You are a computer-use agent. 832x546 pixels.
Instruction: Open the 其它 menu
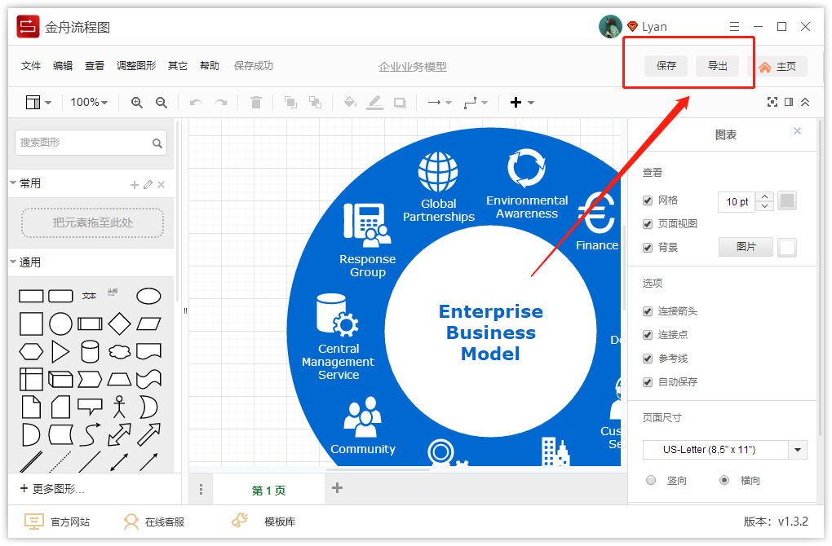pos(178,66)
